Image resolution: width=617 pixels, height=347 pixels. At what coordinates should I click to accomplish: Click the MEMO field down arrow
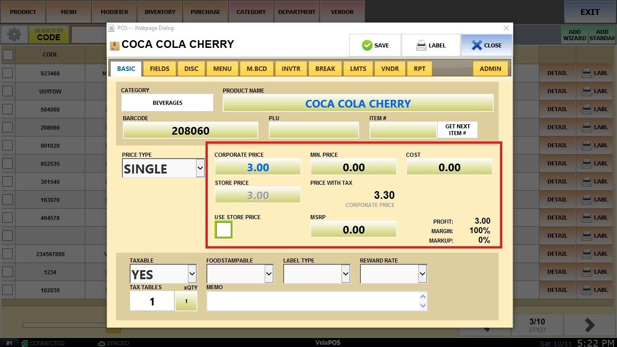[x=423, y=305]
